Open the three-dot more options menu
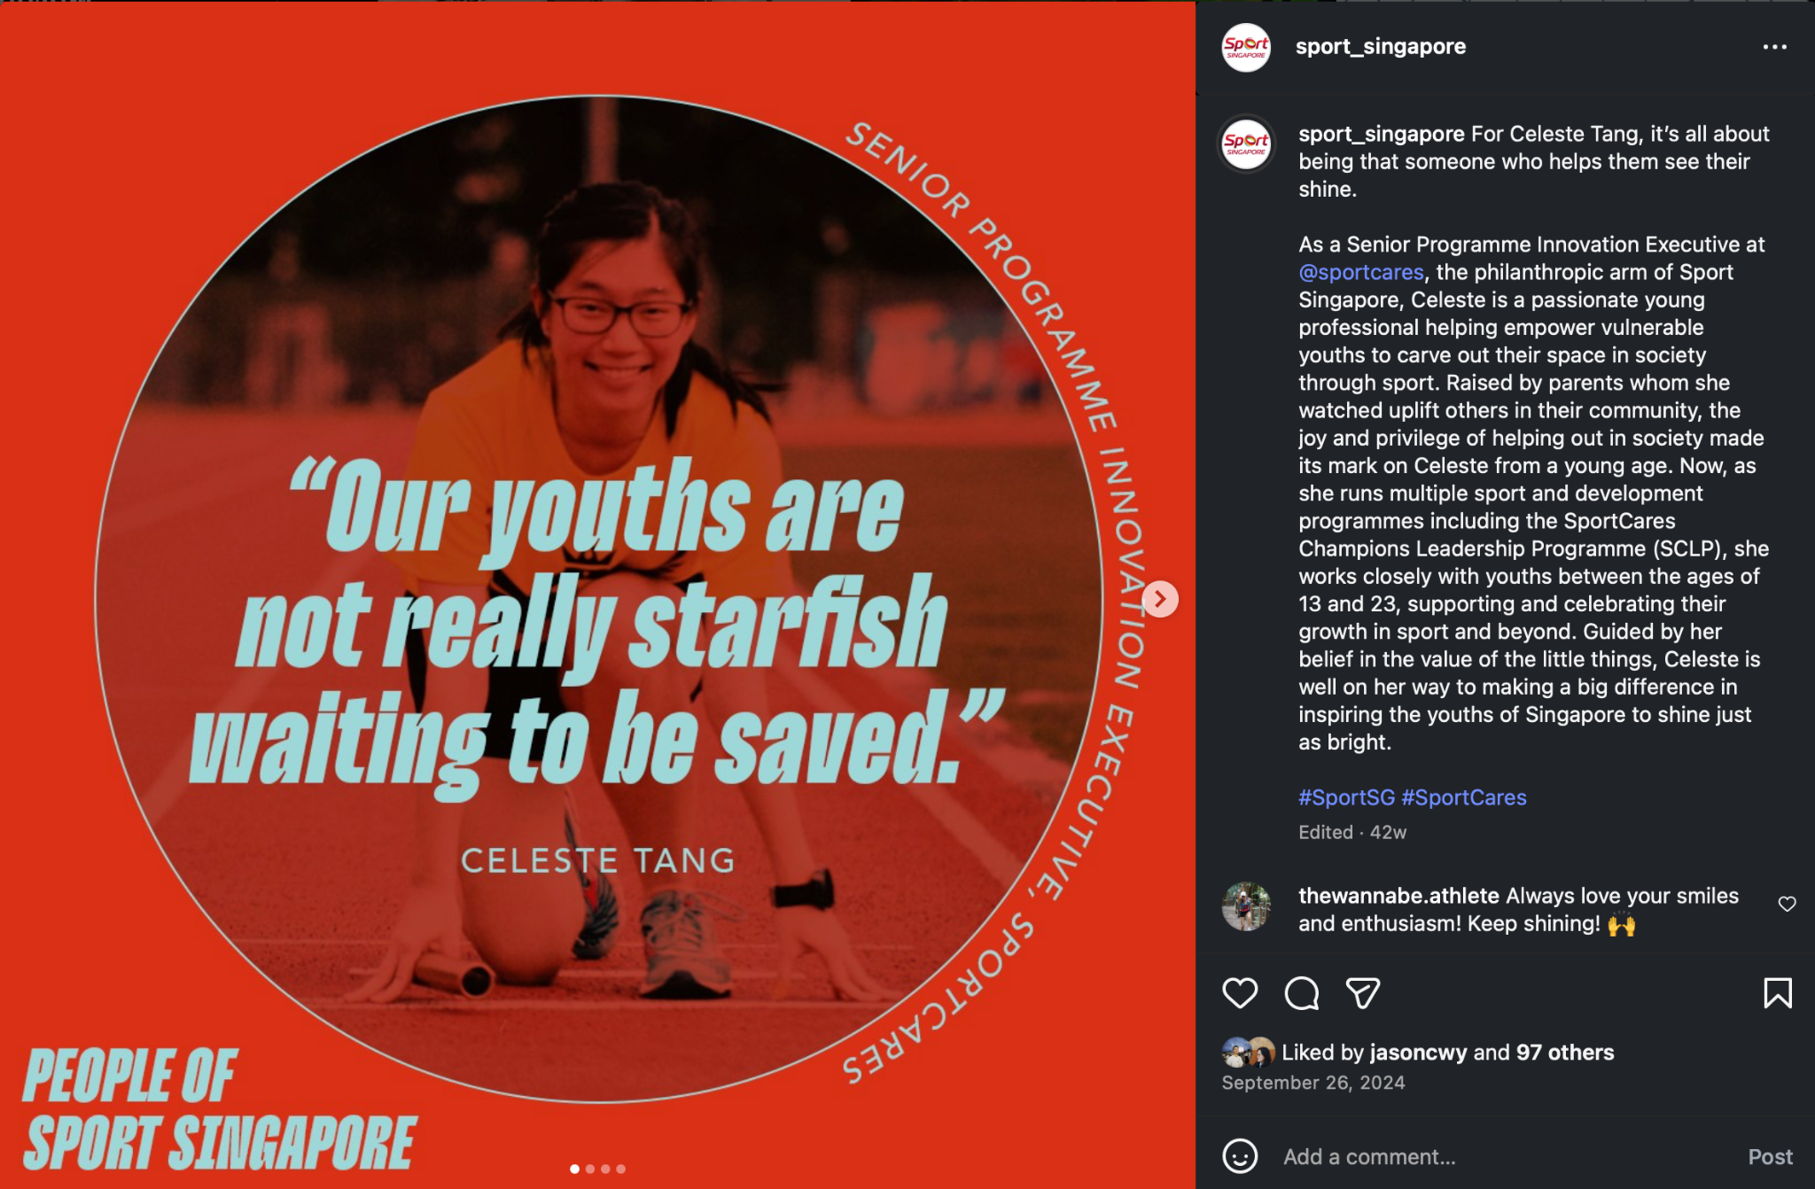 (1774, 47)
